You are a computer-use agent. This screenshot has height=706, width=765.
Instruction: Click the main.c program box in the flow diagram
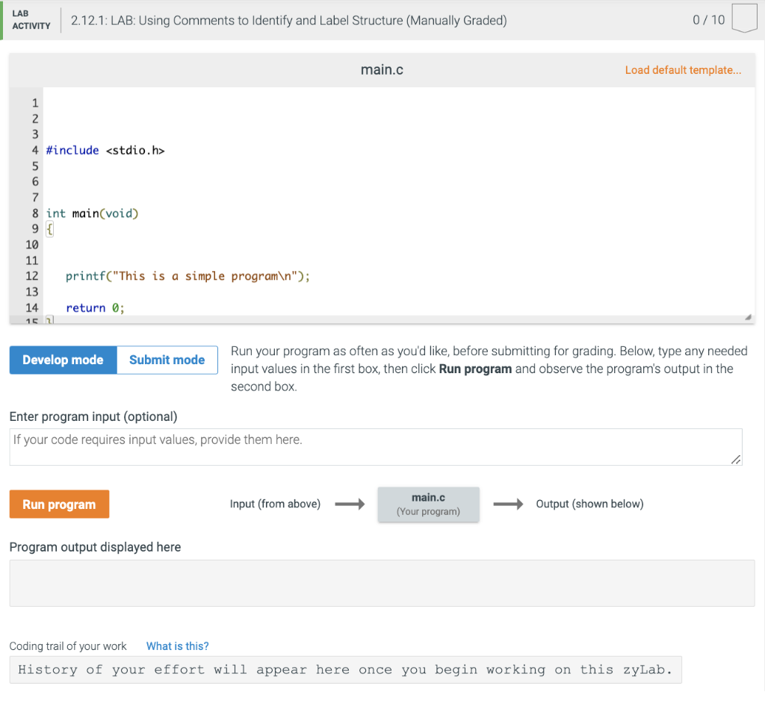(428, 504)
